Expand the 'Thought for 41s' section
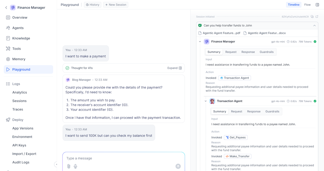324x171 pixels. [174, 68]
